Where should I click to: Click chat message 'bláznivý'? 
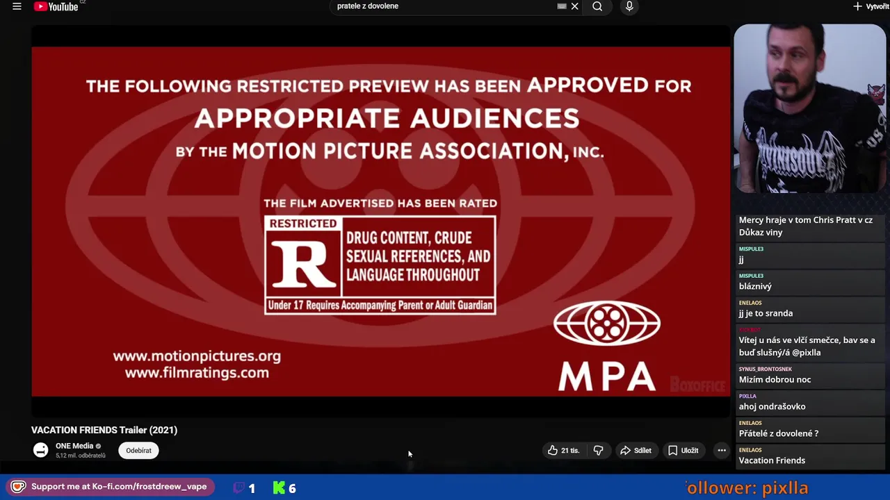coord(755,286)
